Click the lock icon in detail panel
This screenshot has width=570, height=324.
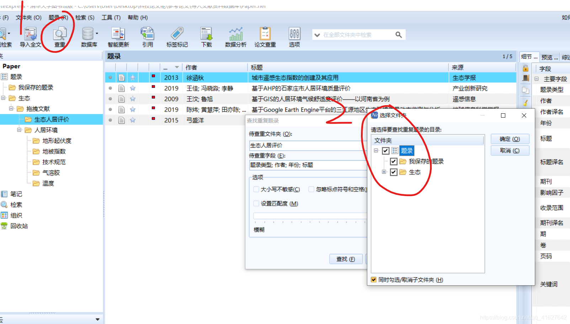pos(526,68)
